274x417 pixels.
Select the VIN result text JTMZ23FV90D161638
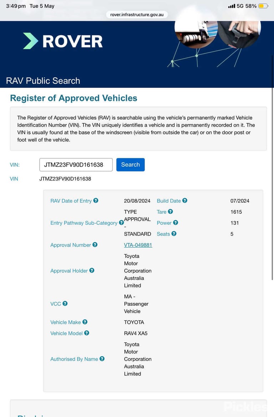(65, 179)
